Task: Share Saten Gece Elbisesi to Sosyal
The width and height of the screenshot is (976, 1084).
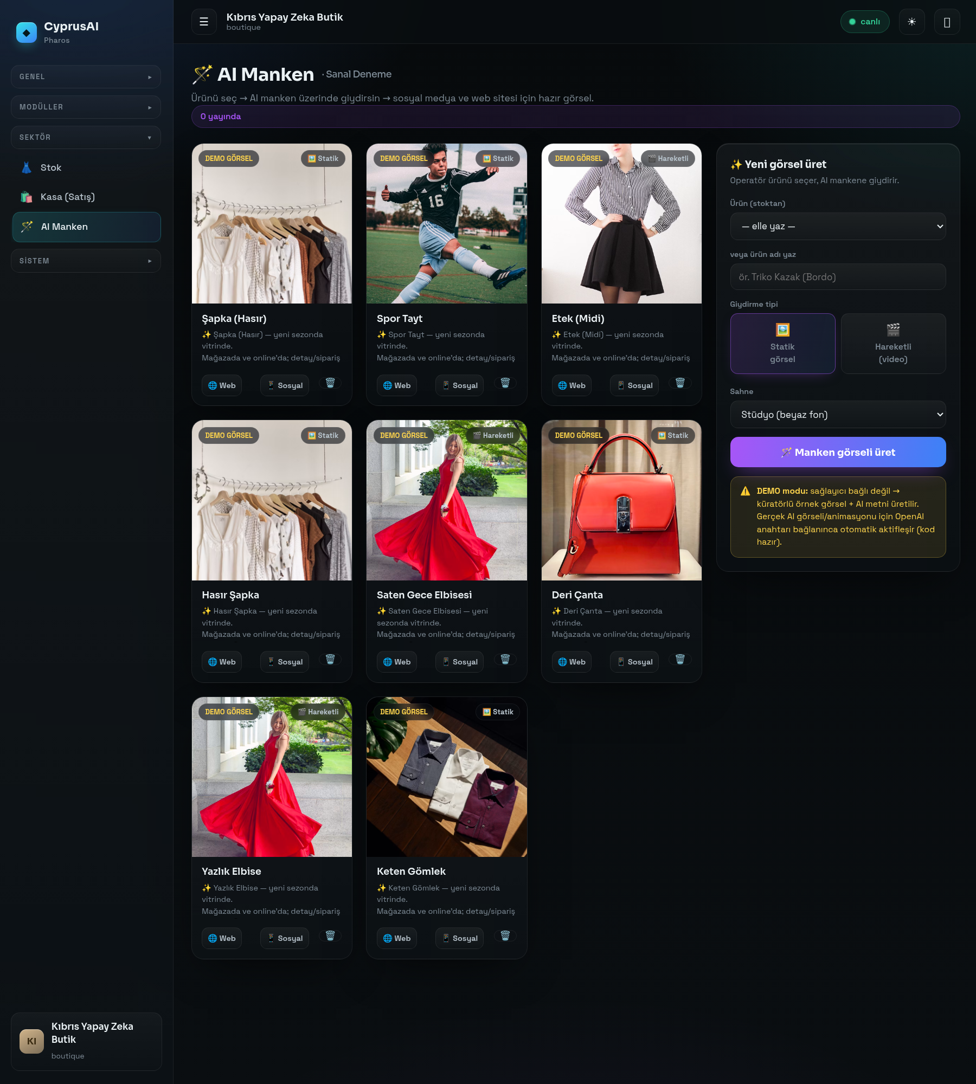Action: point(459,662)
